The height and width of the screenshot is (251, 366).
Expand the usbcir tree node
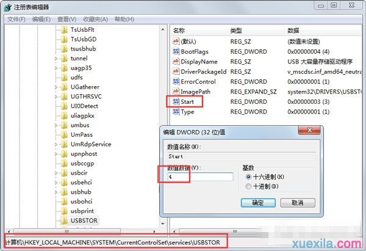pos(56,173)
